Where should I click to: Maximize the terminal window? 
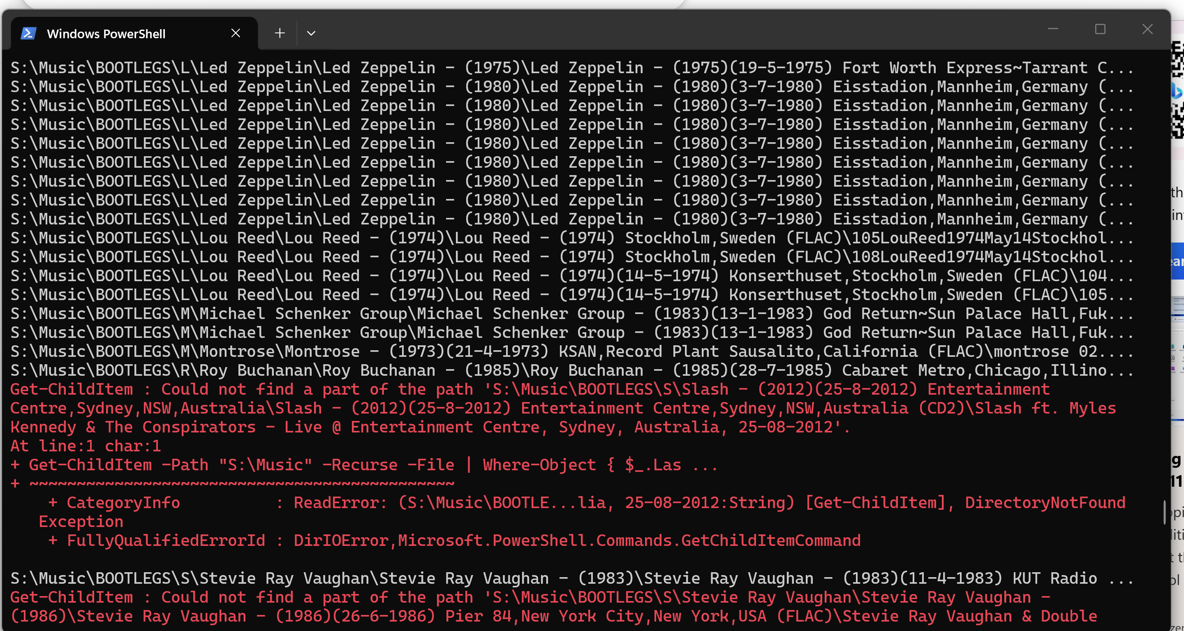point(1100,29)
